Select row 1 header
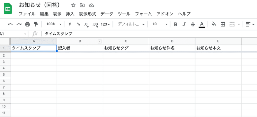The height and width of the screenshot is (117, 257). pos(5,48)
